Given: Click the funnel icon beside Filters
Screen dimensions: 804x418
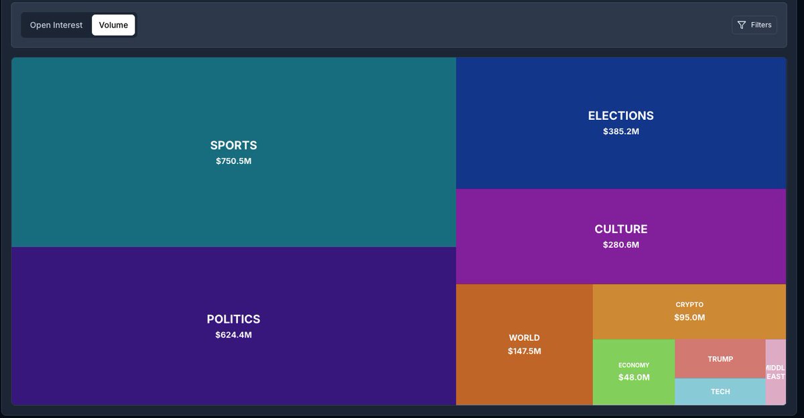Looking at the screenshot, I should pyautogui.click(x=742, y=25).
